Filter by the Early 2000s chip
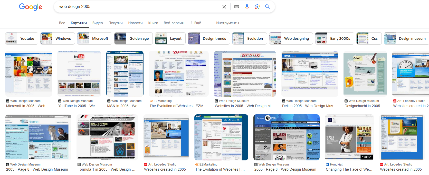429x175 pixels. pyautogui.click(x=335, y=38)
